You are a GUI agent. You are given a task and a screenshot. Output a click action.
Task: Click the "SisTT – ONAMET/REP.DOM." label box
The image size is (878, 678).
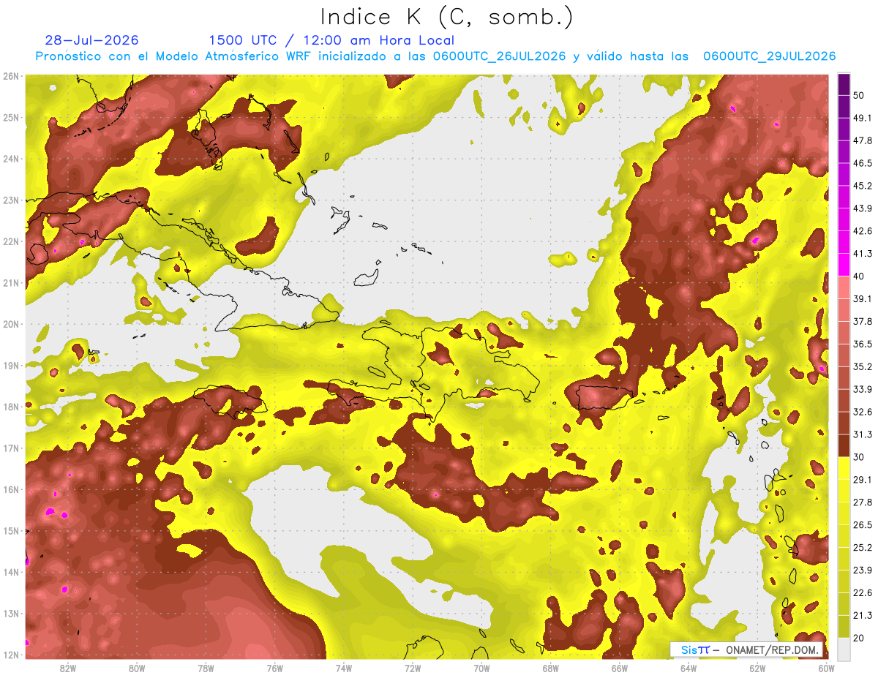point(748,649)
